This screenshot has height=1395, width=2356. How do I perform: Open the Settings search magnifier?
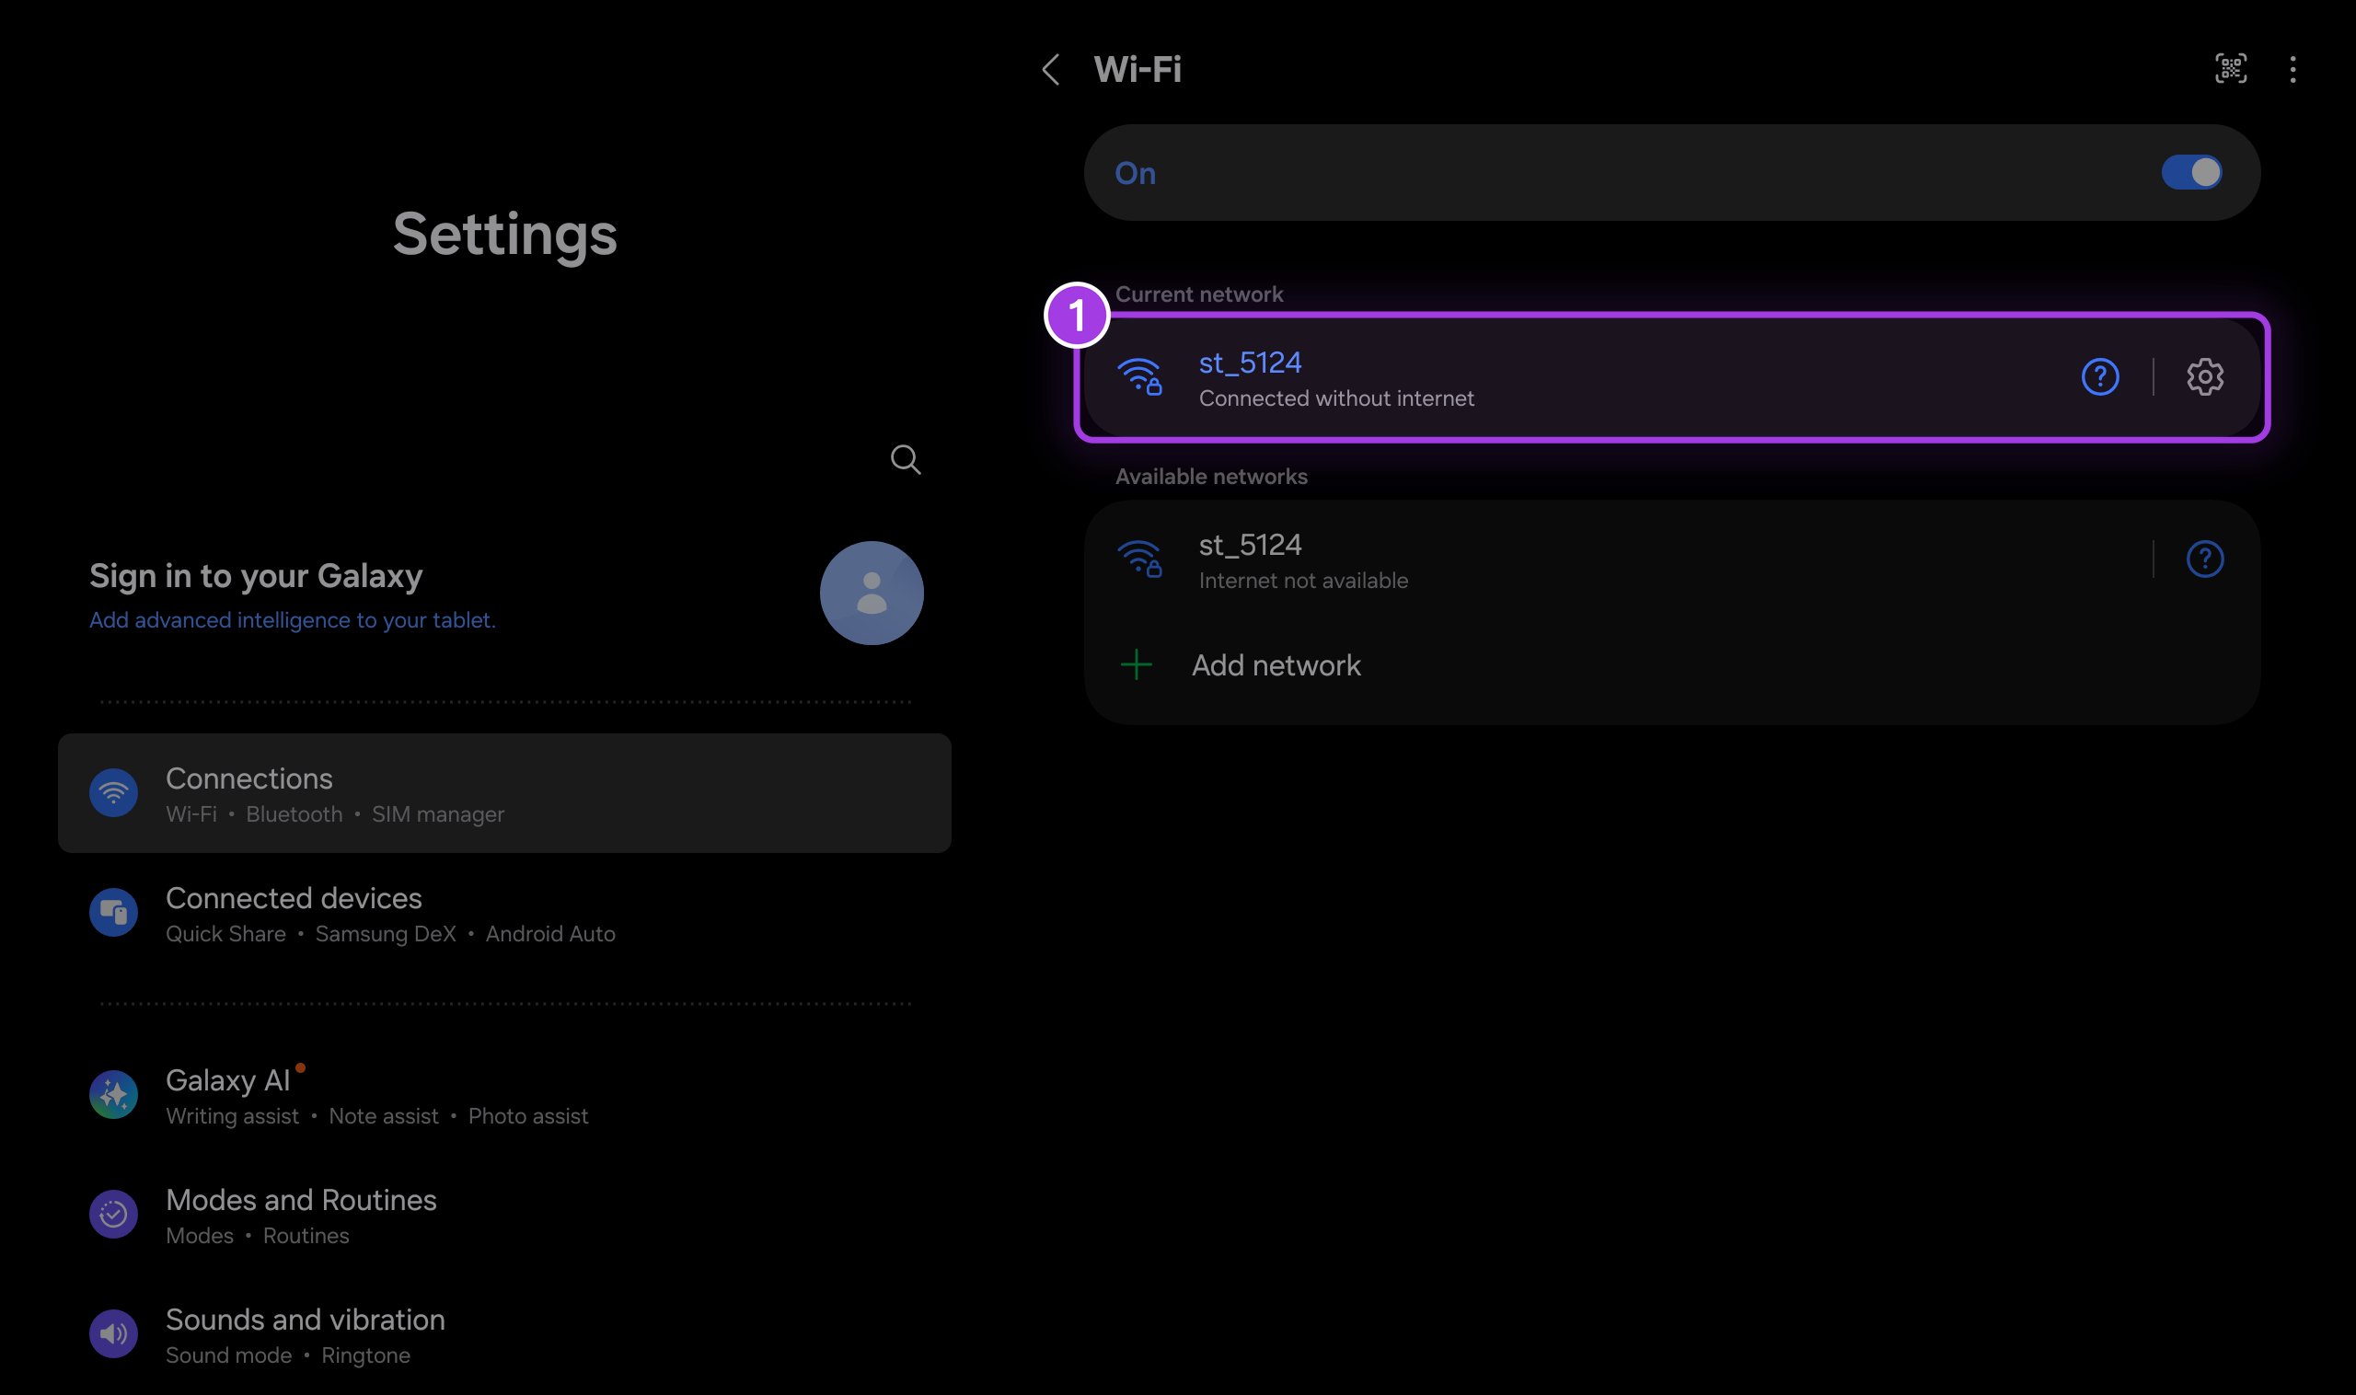pyautogui.click(x=905, y=460)
